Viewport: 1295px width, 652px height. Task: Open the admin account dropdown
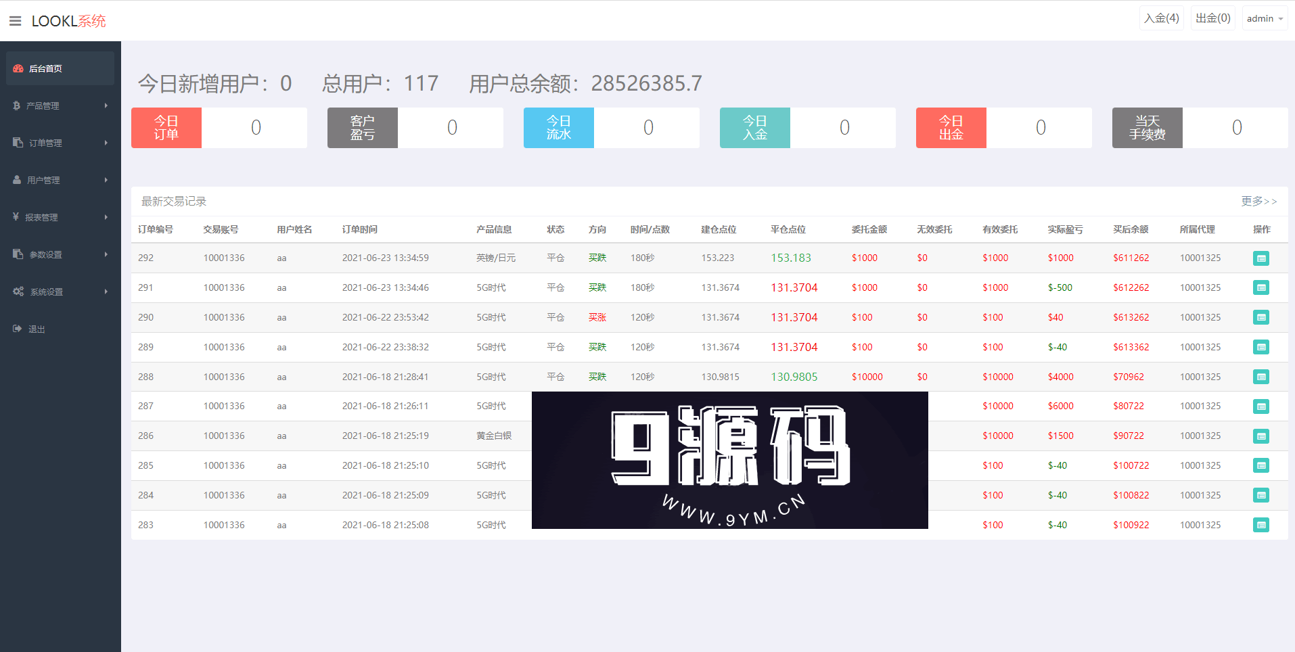coord(1264,18)
